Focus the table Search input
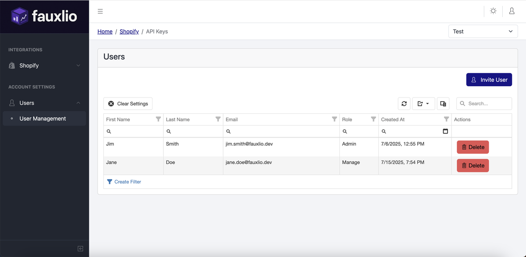Screen dimensions: 526x257 coord(484,104)
